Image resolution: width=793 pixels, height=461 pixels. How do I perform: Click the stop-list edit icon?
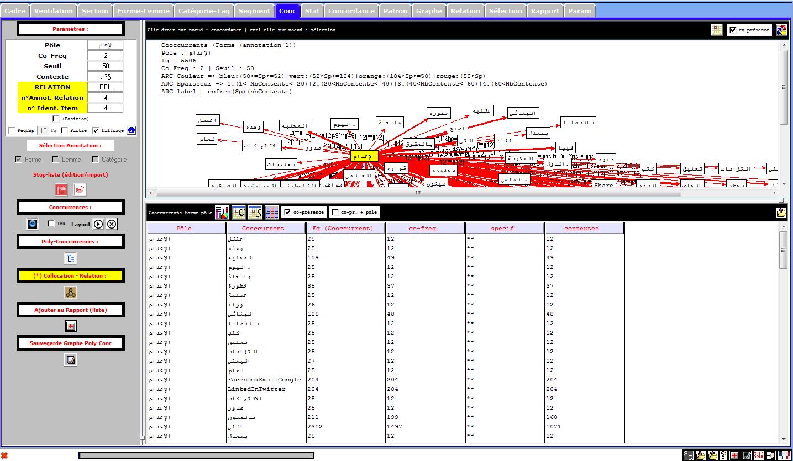pos(61,190)
